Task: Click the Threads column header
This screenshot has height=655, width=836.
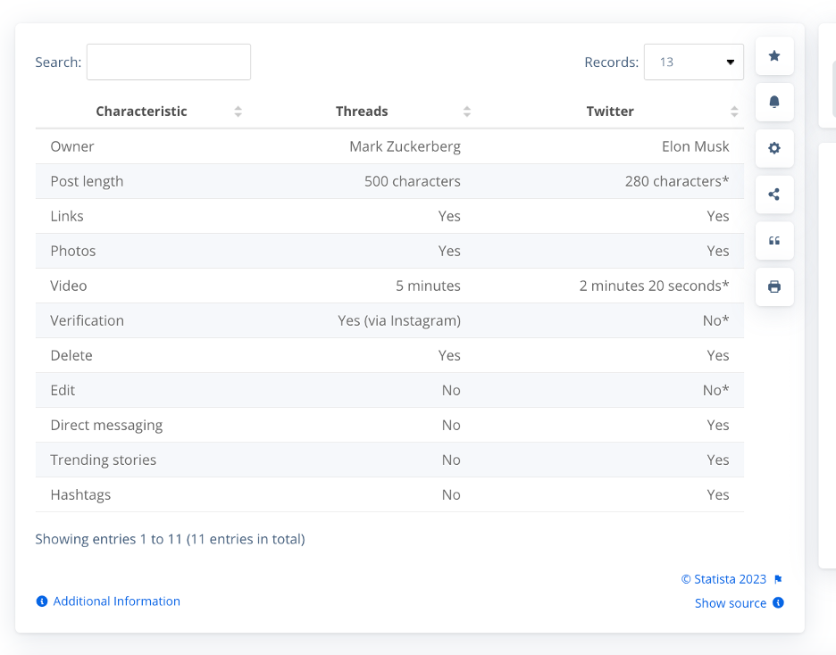Action: pyautogui.click(x=362, y=112)
